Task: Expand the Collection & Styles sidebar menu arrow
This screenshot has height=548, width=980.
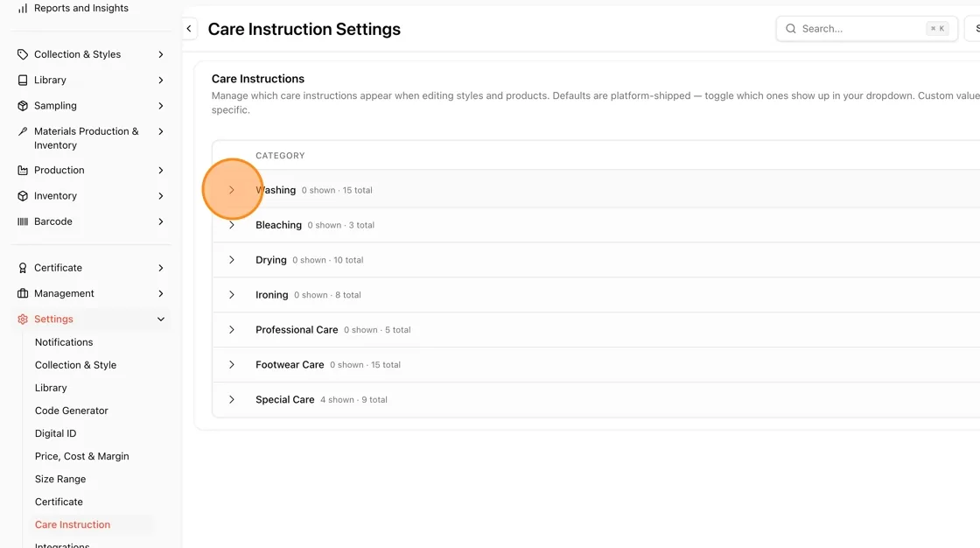Action: tap(161, 54)
